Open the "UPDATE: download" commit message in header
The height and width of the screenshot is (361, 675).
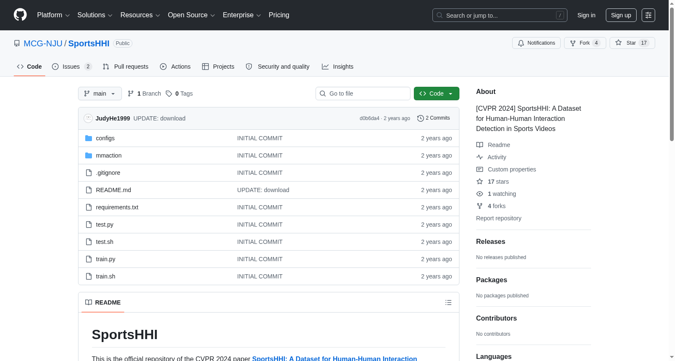pos(159,118)
